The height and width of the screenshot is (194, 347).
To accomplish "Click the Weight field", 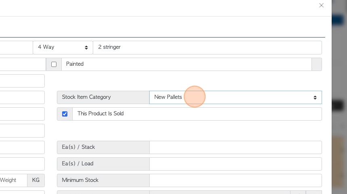I will tap(13, 180).
